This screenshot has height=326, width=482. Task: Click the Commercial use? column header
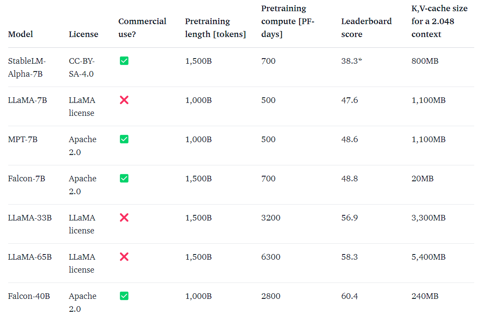tap(142, 28)
